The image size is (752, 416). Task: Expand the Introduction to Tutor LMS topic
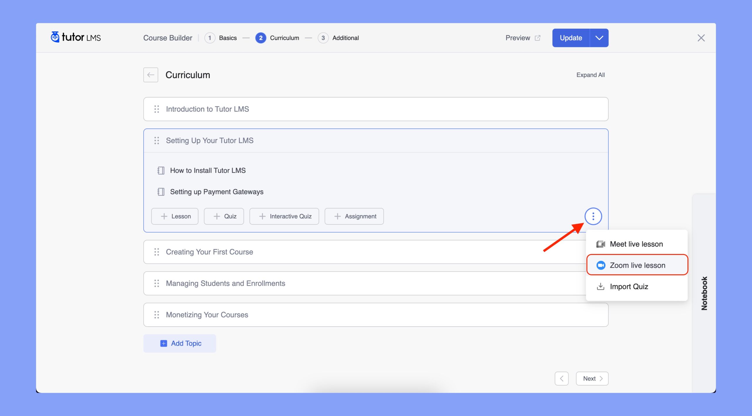pos(376,109)
